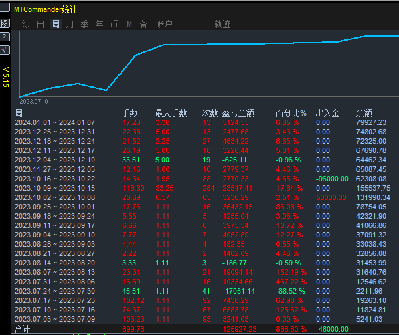Select the 周 weekly tab
399x335 pixels.
(56, 24)
